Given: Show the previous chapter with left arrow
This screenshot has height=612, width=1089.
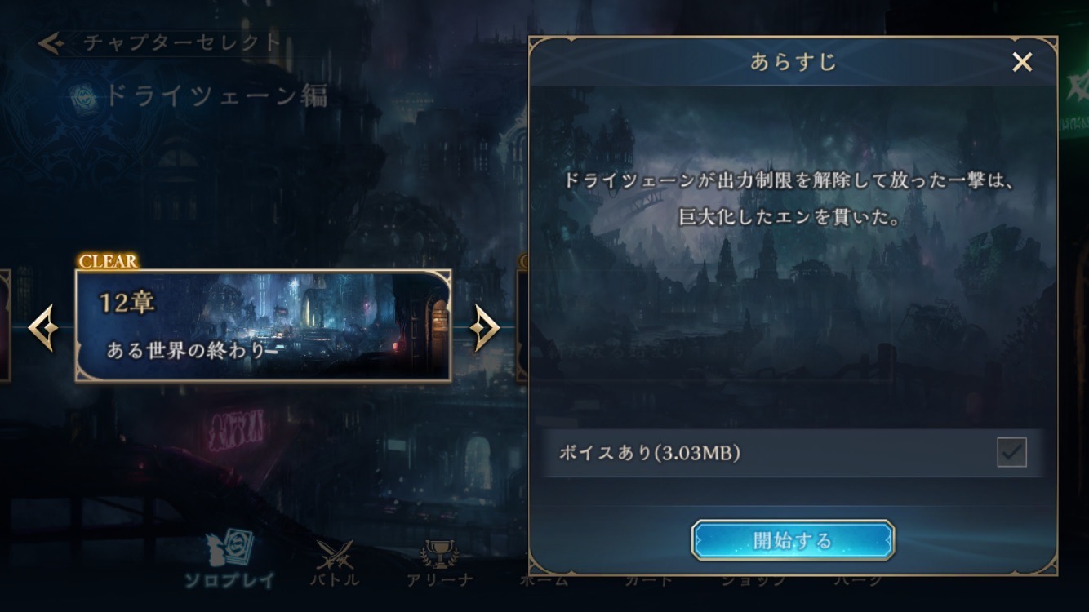Looking at the screenshot, I should [x=42, y=328].
